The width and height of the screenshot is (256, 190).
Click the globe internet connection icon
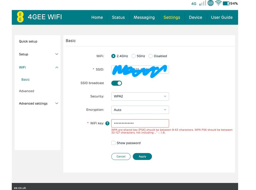[x=210, y=3]
